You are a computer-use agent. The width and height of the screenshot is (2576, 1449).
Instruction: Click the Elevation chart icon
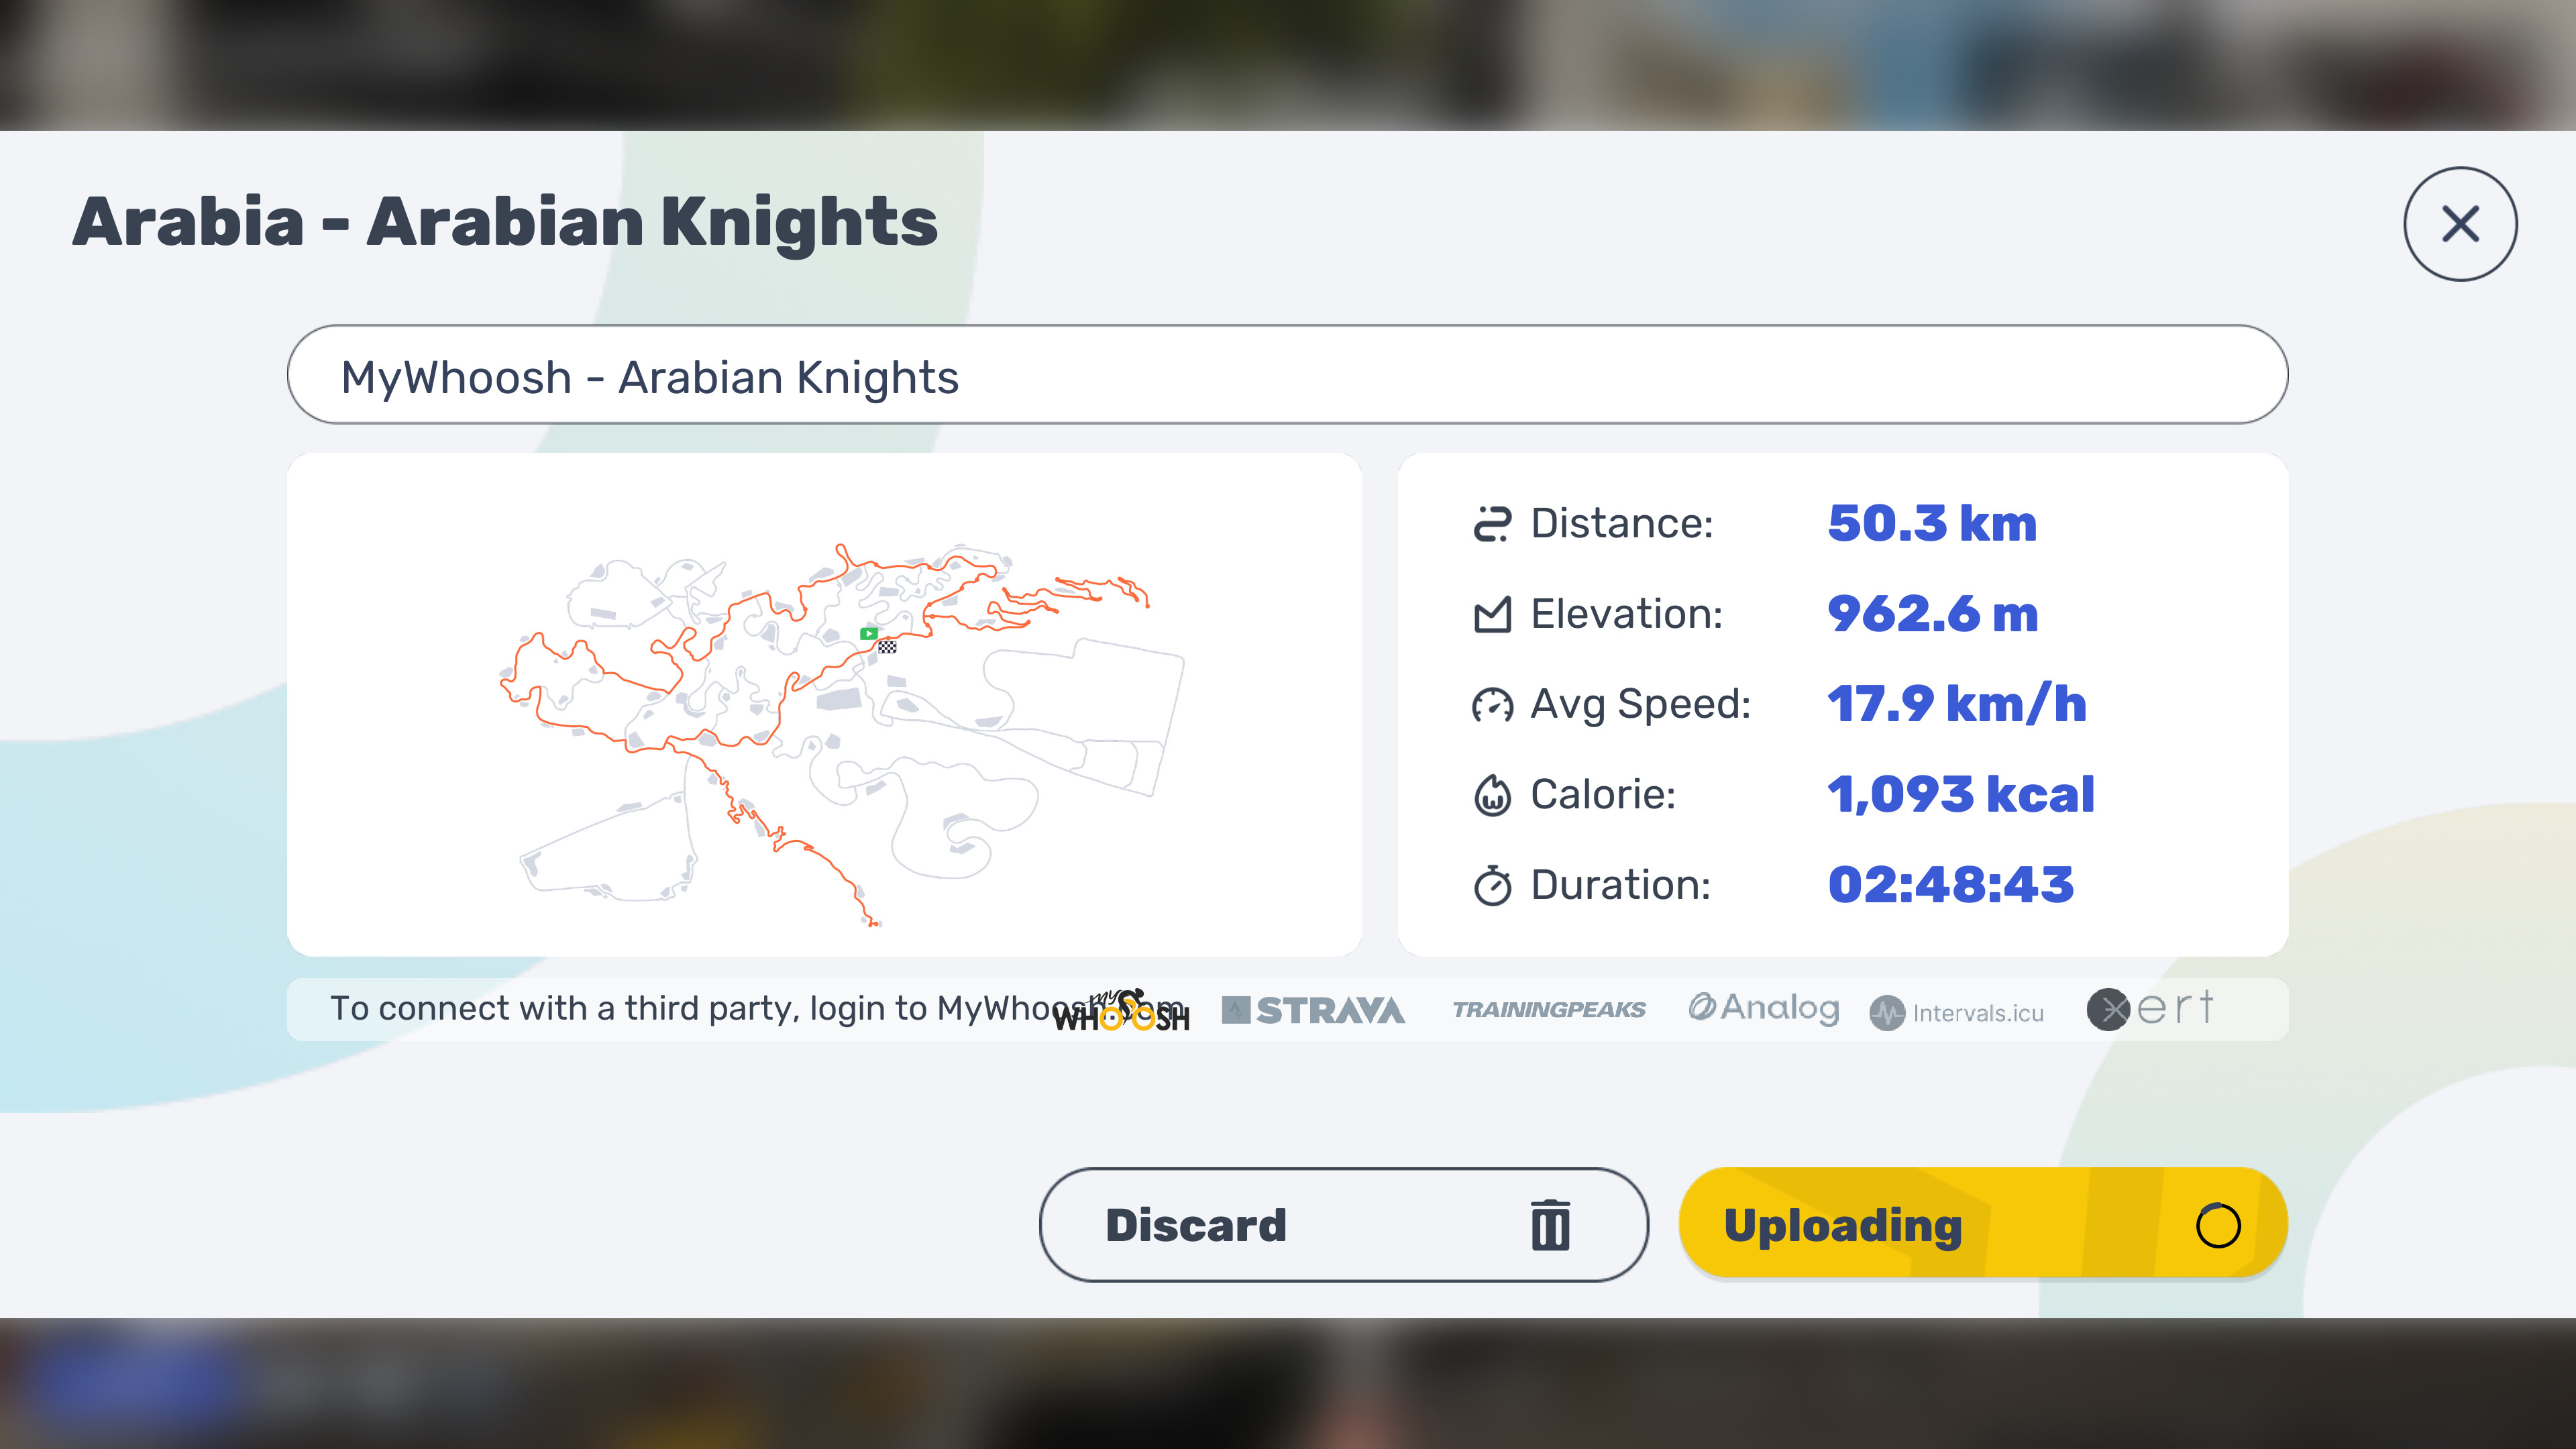pos(1492,615)
